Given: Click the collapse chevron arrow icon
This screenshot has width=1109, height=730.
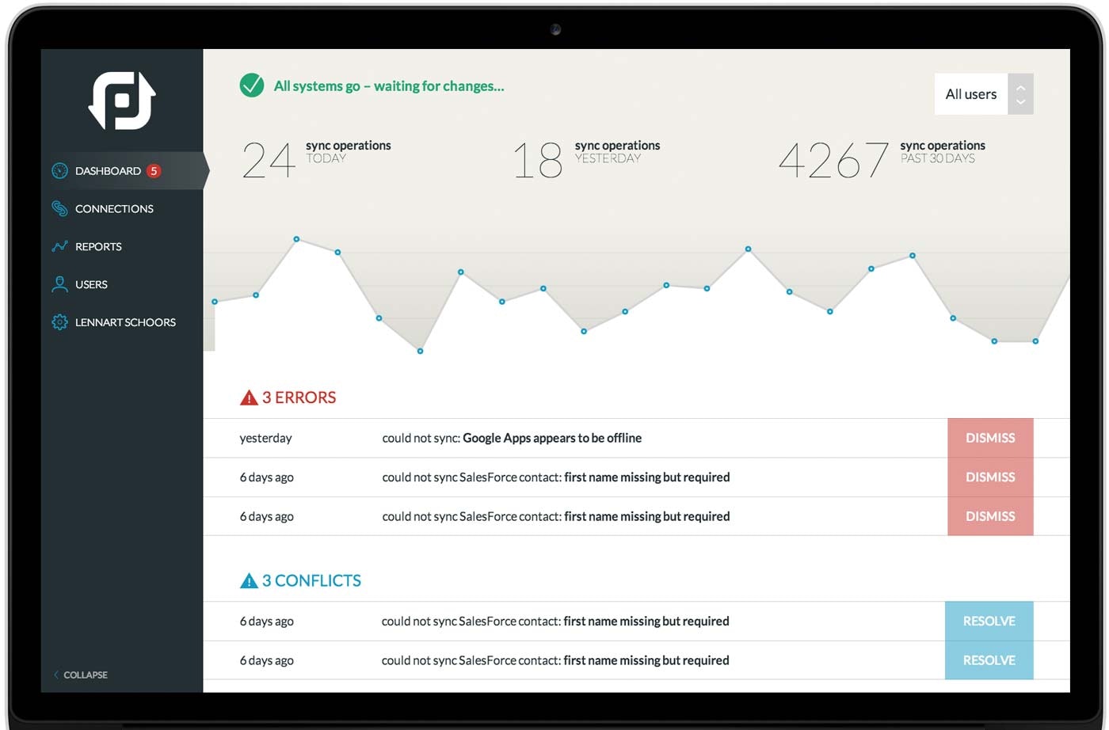Looking at the screenshot, I should tap(55, 675).
